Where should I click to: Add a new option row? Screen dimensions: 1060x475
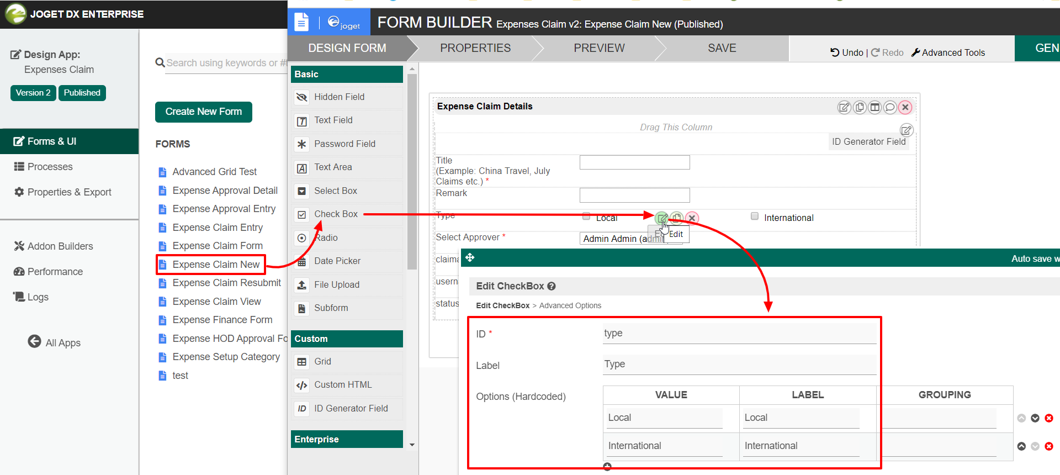pyautogui.click(x=607, y=467)
